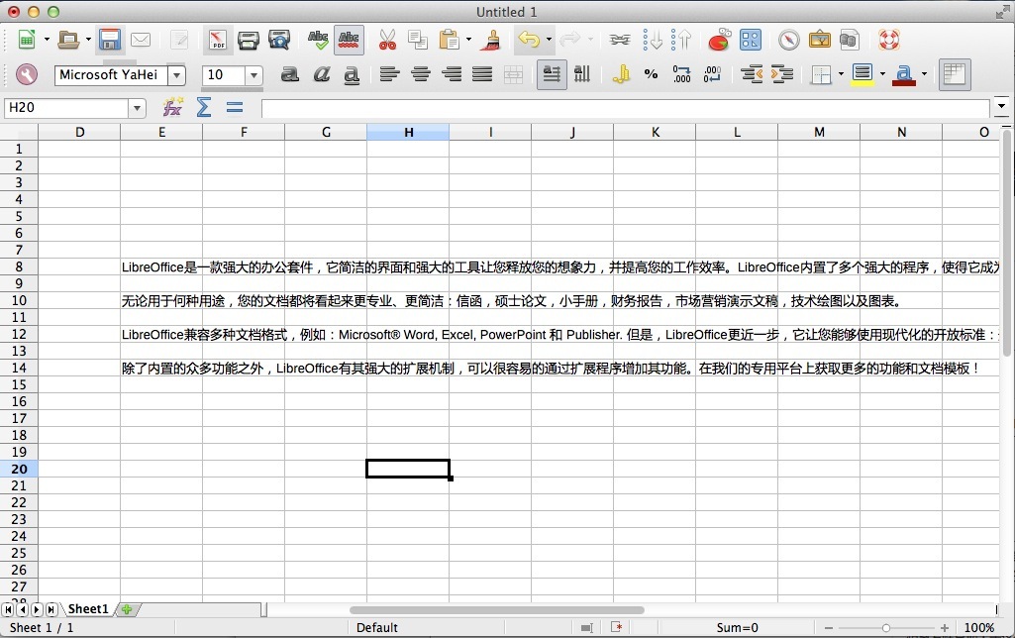Expand the Open recent files arrow
Screen dimensions: 1015x638
coord(88,41)
